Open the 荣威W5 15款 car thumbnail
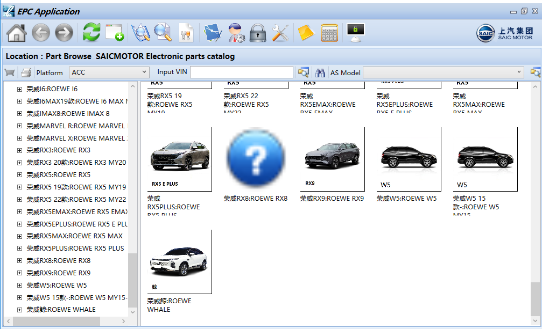Image resolution: width=542 pixels, height=329 pixels. tap(485, 159)
